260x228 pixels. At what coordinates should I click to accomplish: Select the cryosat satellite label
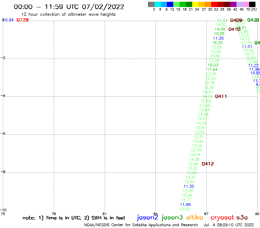click(x=222, y=217)
